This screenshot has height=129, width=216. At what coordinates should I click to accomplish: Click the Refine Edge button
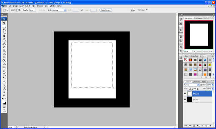[x=106, y=10]
